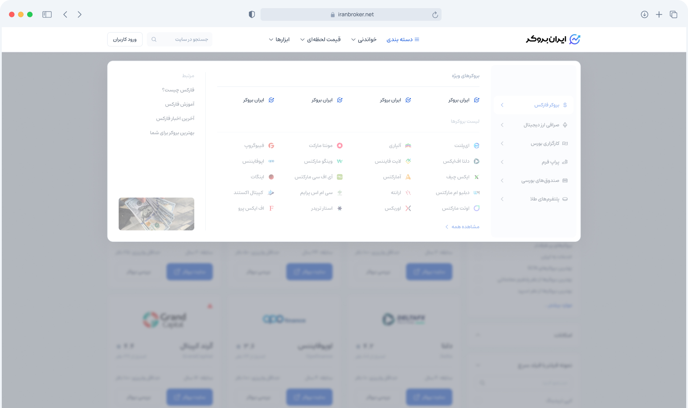Click the آلپاری broker logo icon

coord(408,146)
